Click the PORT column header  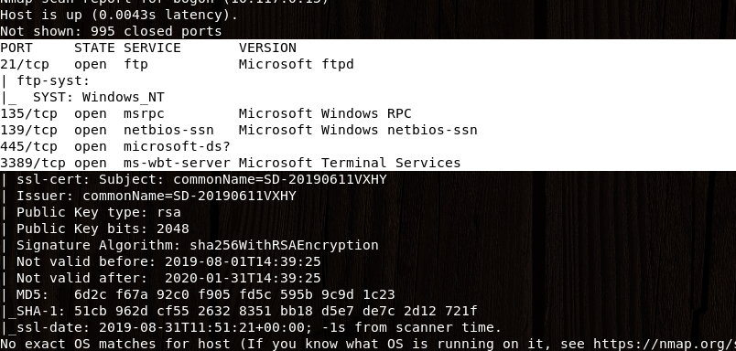pyautogui.click(x=16, y=48)
